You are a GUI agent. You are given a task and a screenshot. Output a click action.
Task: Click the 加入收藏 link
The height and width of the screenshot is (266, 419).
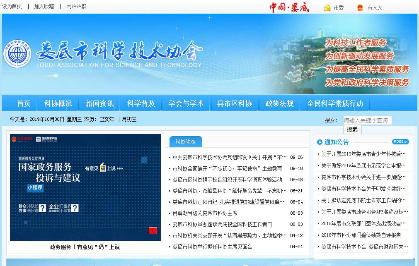click(44, 7)
